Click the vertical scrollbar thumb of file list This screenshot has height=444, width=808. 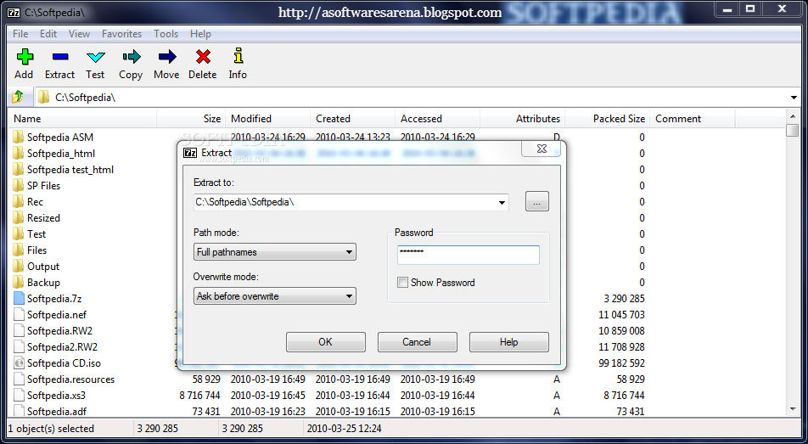point(793,130)
